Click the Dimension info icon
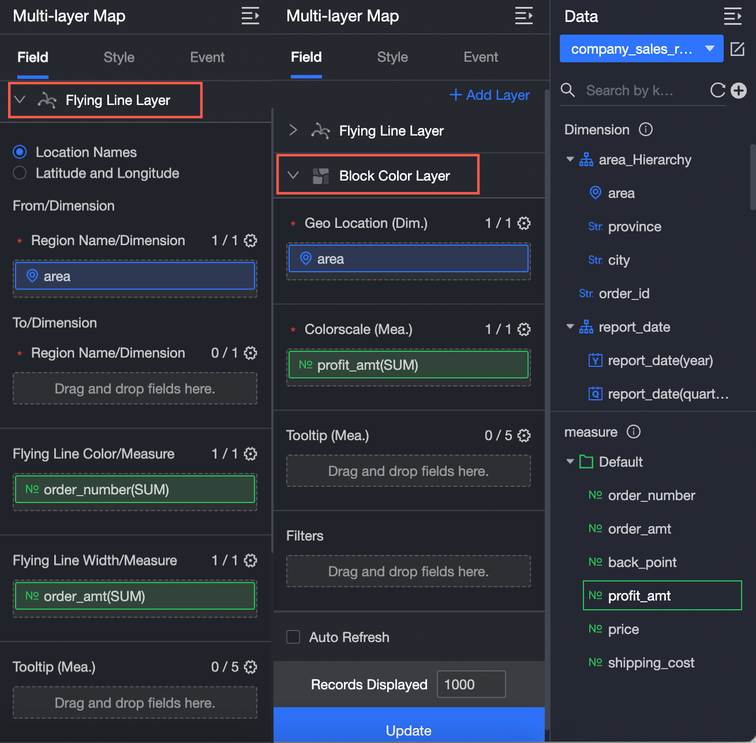The image size is (756, 743). [646, 129]
